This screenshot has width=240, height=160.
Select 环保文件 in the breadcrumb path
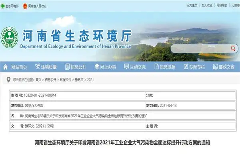coord(66,80)
